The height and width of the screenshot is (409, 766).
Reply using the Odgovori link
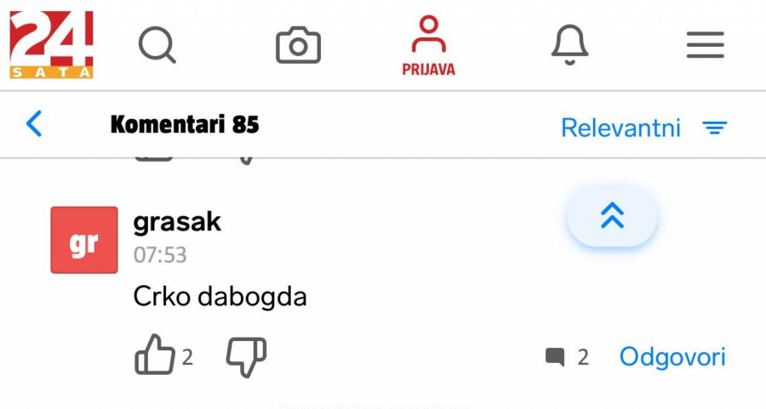[x=672, y=357]
